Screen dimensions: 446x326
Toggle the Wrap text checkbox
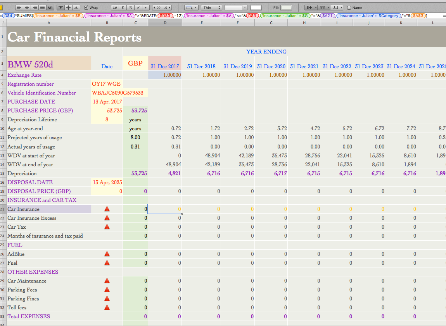pos(86,8)
